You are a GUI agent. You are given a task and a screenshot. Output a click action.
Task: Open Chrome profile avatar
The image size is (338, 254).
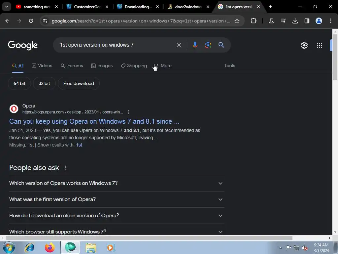point(319,21)
